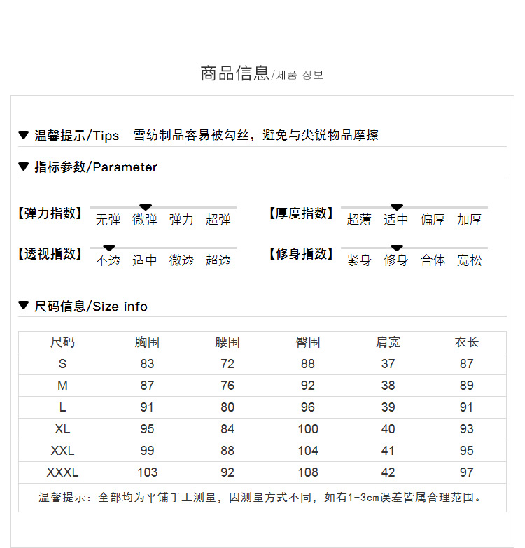This screenshot has height=548, width=525.
Task: Select 加厚 on the thickness scale
Action: [x=469, y=220]
